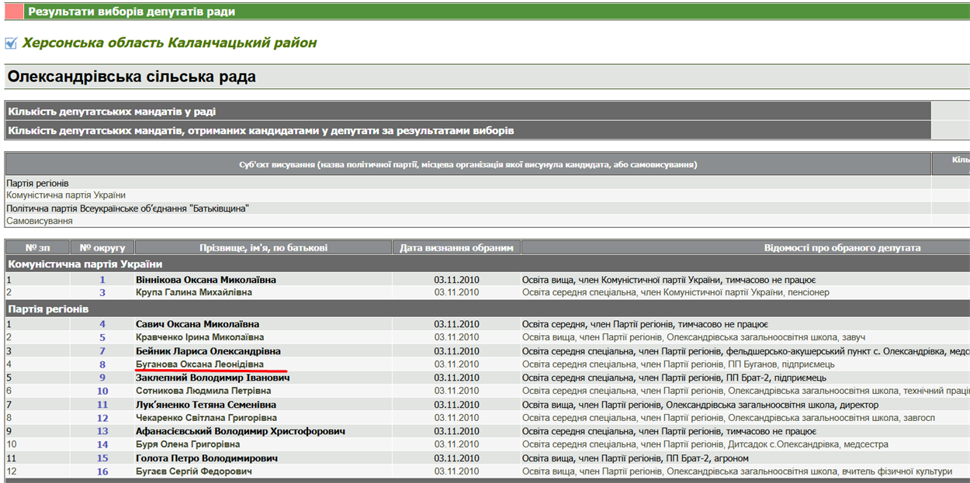This screenshot has width=970, height=483.
Task: Open district number 16 link for Бугаєв
Action: pyautogui.click(x=102, y=472)
